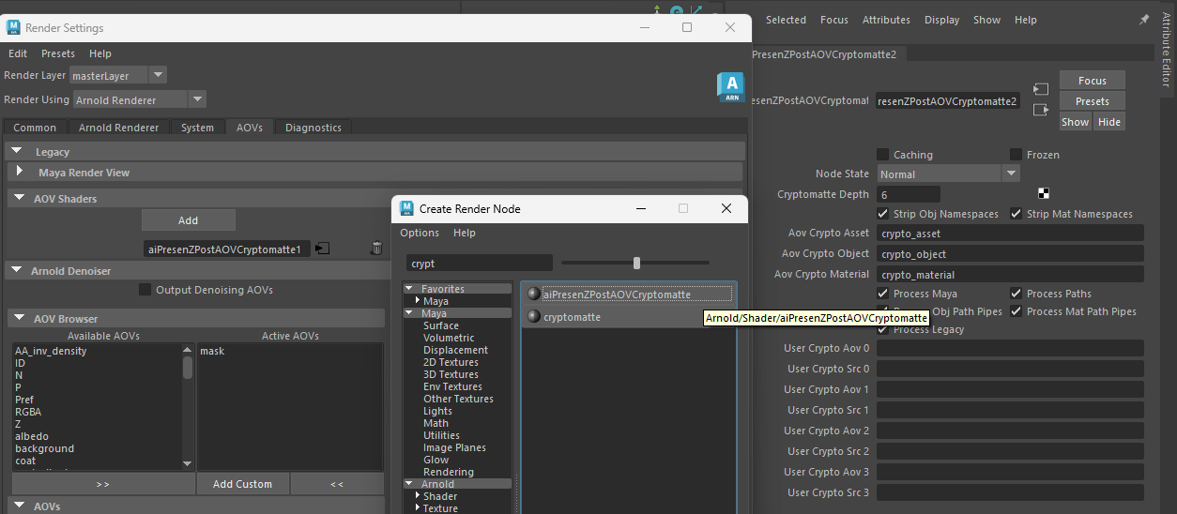Toggle Process Mat Path Pipes checkbox
Viewport: 1177px width, 514px height.
tap(1016, 311)
